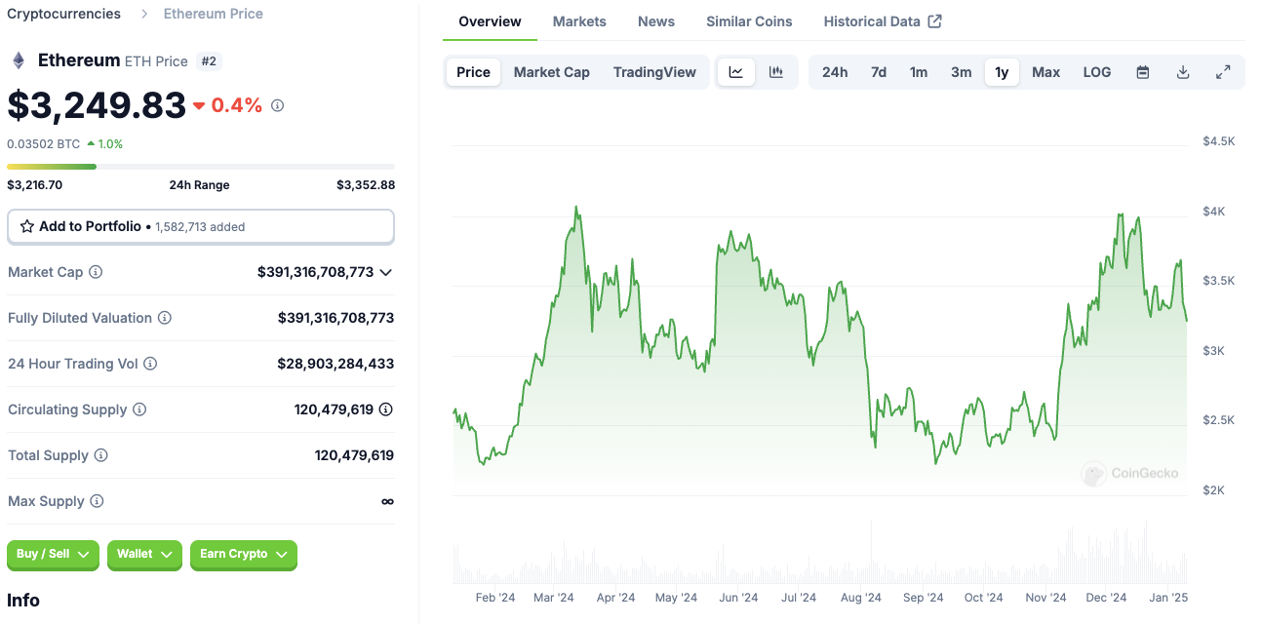Switch to line chart view icon
The width and height of the screenshot is (1262, 624).
pos(736,72)
